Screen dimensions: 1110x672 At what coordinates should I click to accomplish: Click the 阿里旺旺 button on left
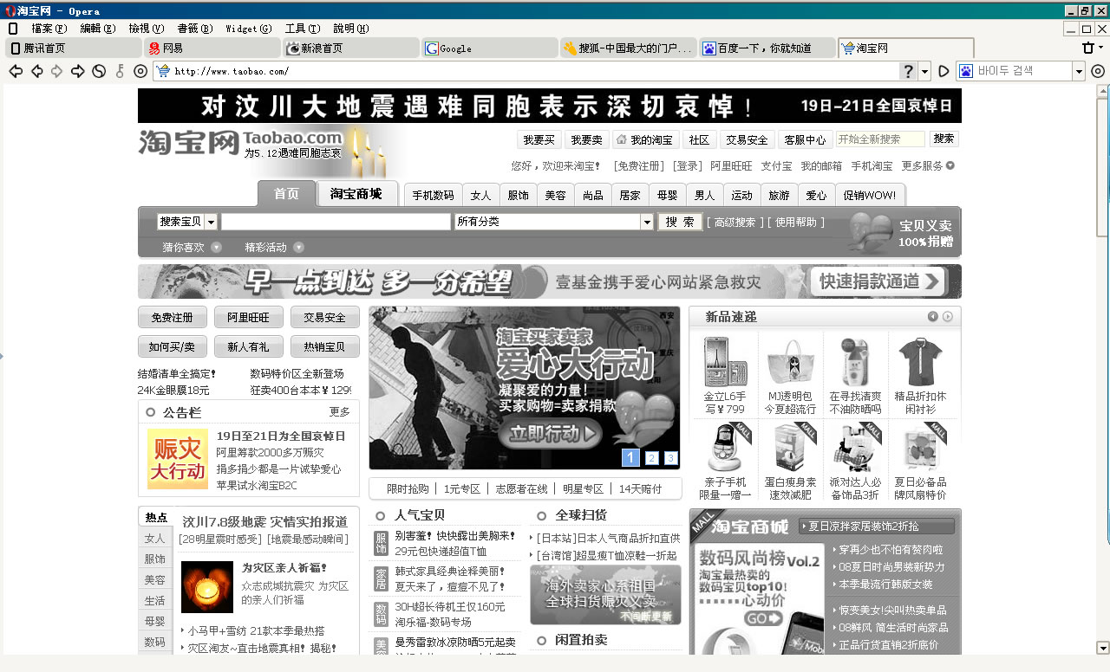click(x=249, y=318)
